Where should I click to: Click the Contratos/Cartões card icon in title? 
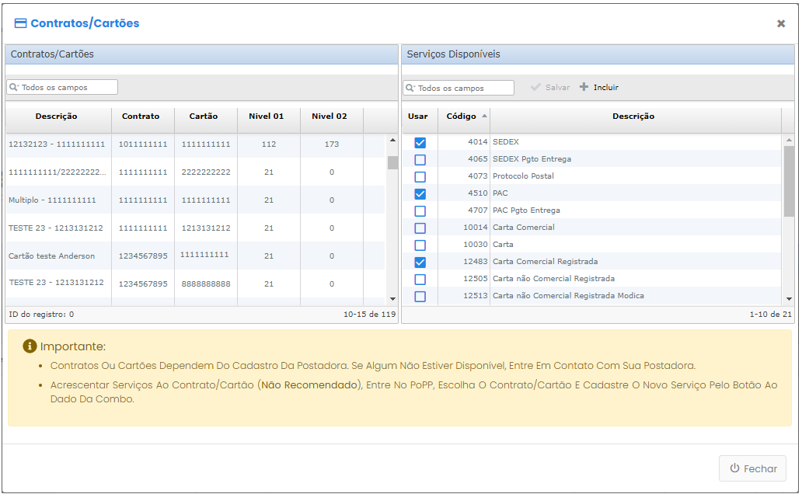[x=20, y=23]
